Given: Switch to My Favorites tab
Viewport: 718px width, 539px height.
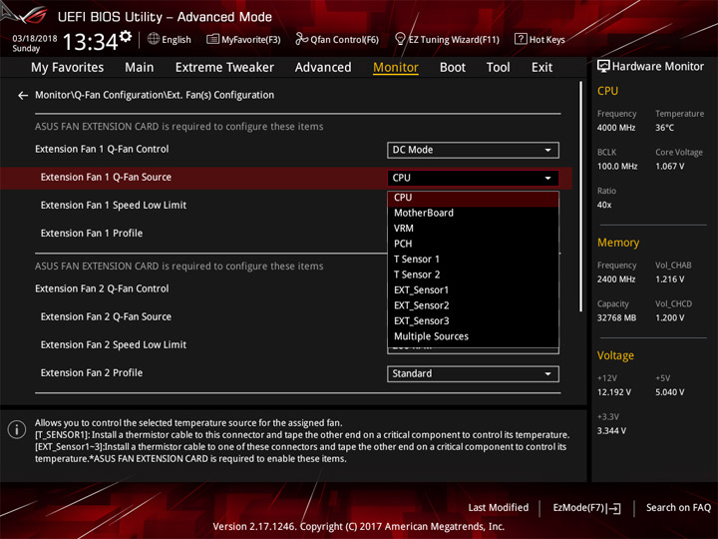Looking at the screenshot, I should 68,68.
